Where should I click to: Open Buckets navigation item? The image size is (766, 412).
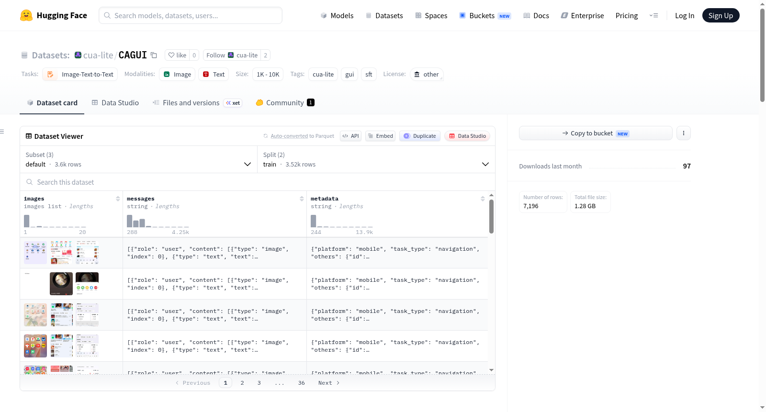pyautogui.click(x=485, y=15)
